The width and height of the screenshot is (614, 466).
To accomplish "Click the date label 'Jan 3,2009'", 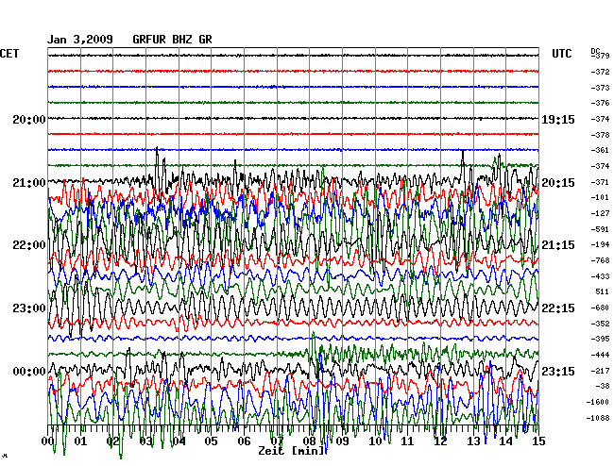I will [x=80, y=40].
